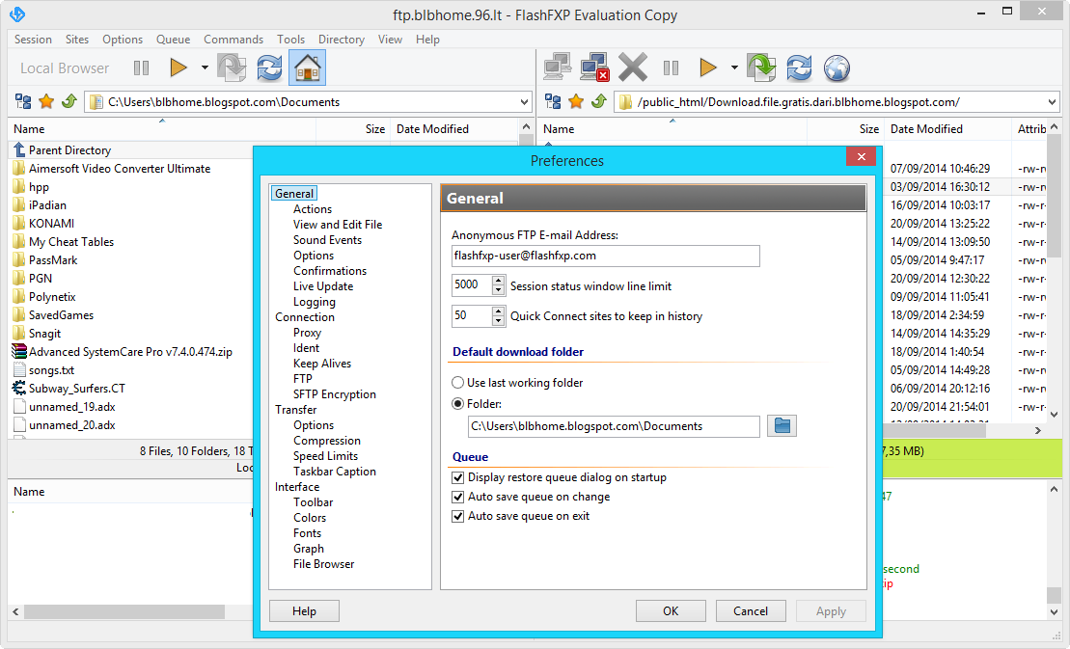The height and width of the screenshot is (649, 1070).
Task: Click local file list scroll up arrow
Action: click(526, 126)
